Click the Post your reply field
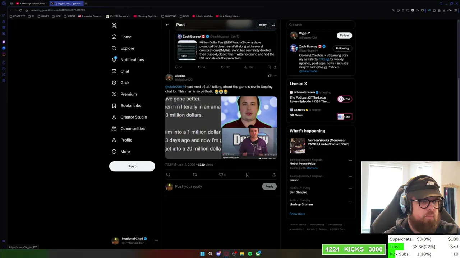Viewport: 460px width, 258px height. coord(217,186)
